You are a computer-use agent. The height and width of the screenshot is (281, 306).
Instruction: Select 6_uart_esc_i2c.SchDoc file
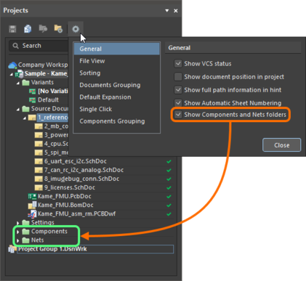pyautogui.click(x=76, y=161)
